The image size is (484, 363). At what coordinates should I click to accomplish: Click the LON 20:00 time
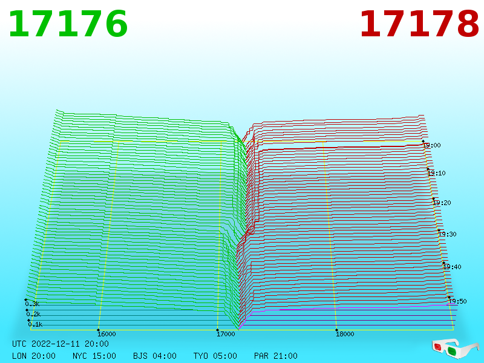(x=34, y=356)
